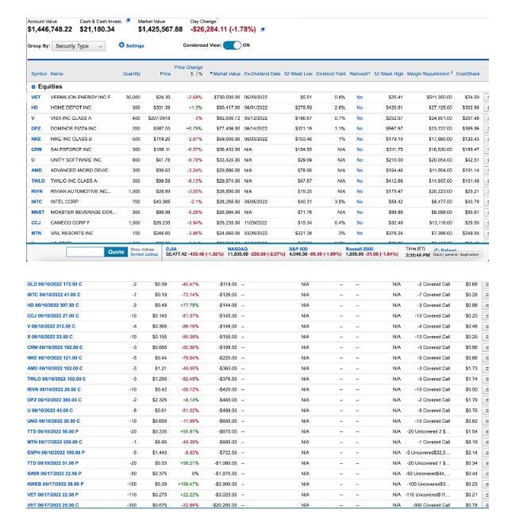Open the TWLO equity symbol link
531x518 pixels.
(x=38, y=181)
